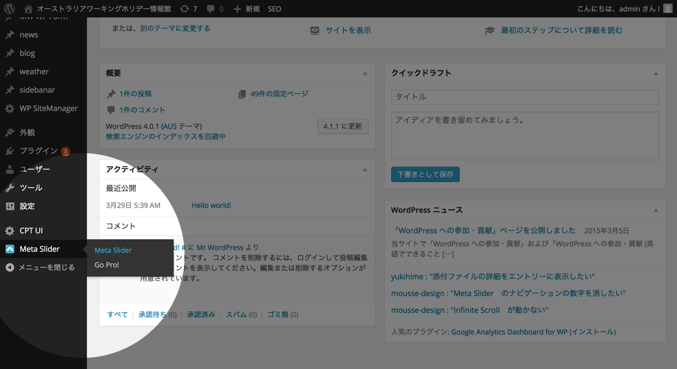
Task: Click the comment icon beside 1件のコメント
Action: (111, 110)
